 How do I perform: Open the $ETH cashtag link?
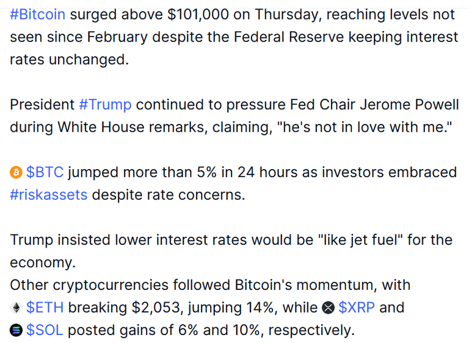45,308
